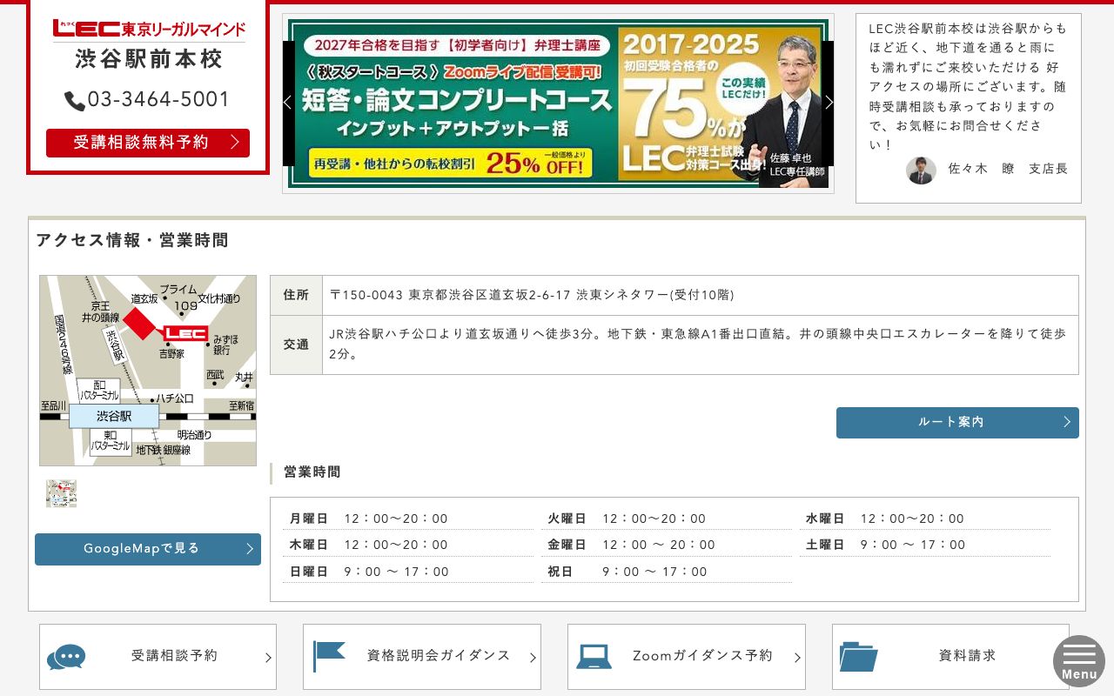The image size is (1114, 696).
Task: Open Zoomガイダンス予約 link
Action: point(687,657)
